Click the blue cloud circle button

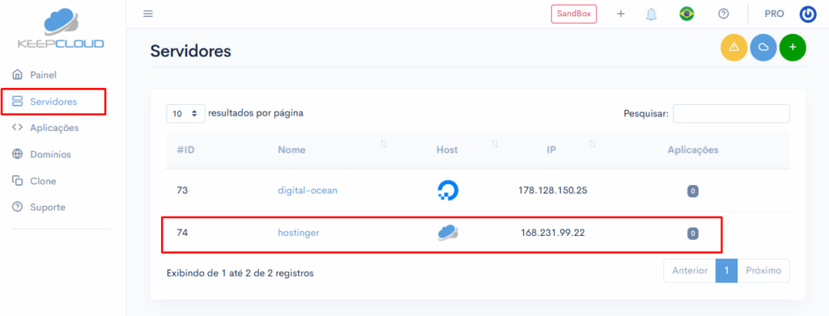coord(763,47)
